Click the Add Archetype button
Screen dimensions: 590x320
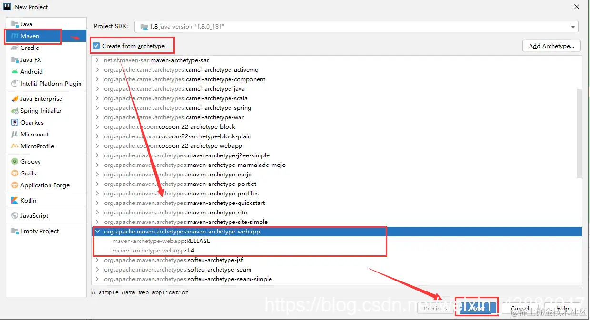pyautogui.click(x=551, y=46)
